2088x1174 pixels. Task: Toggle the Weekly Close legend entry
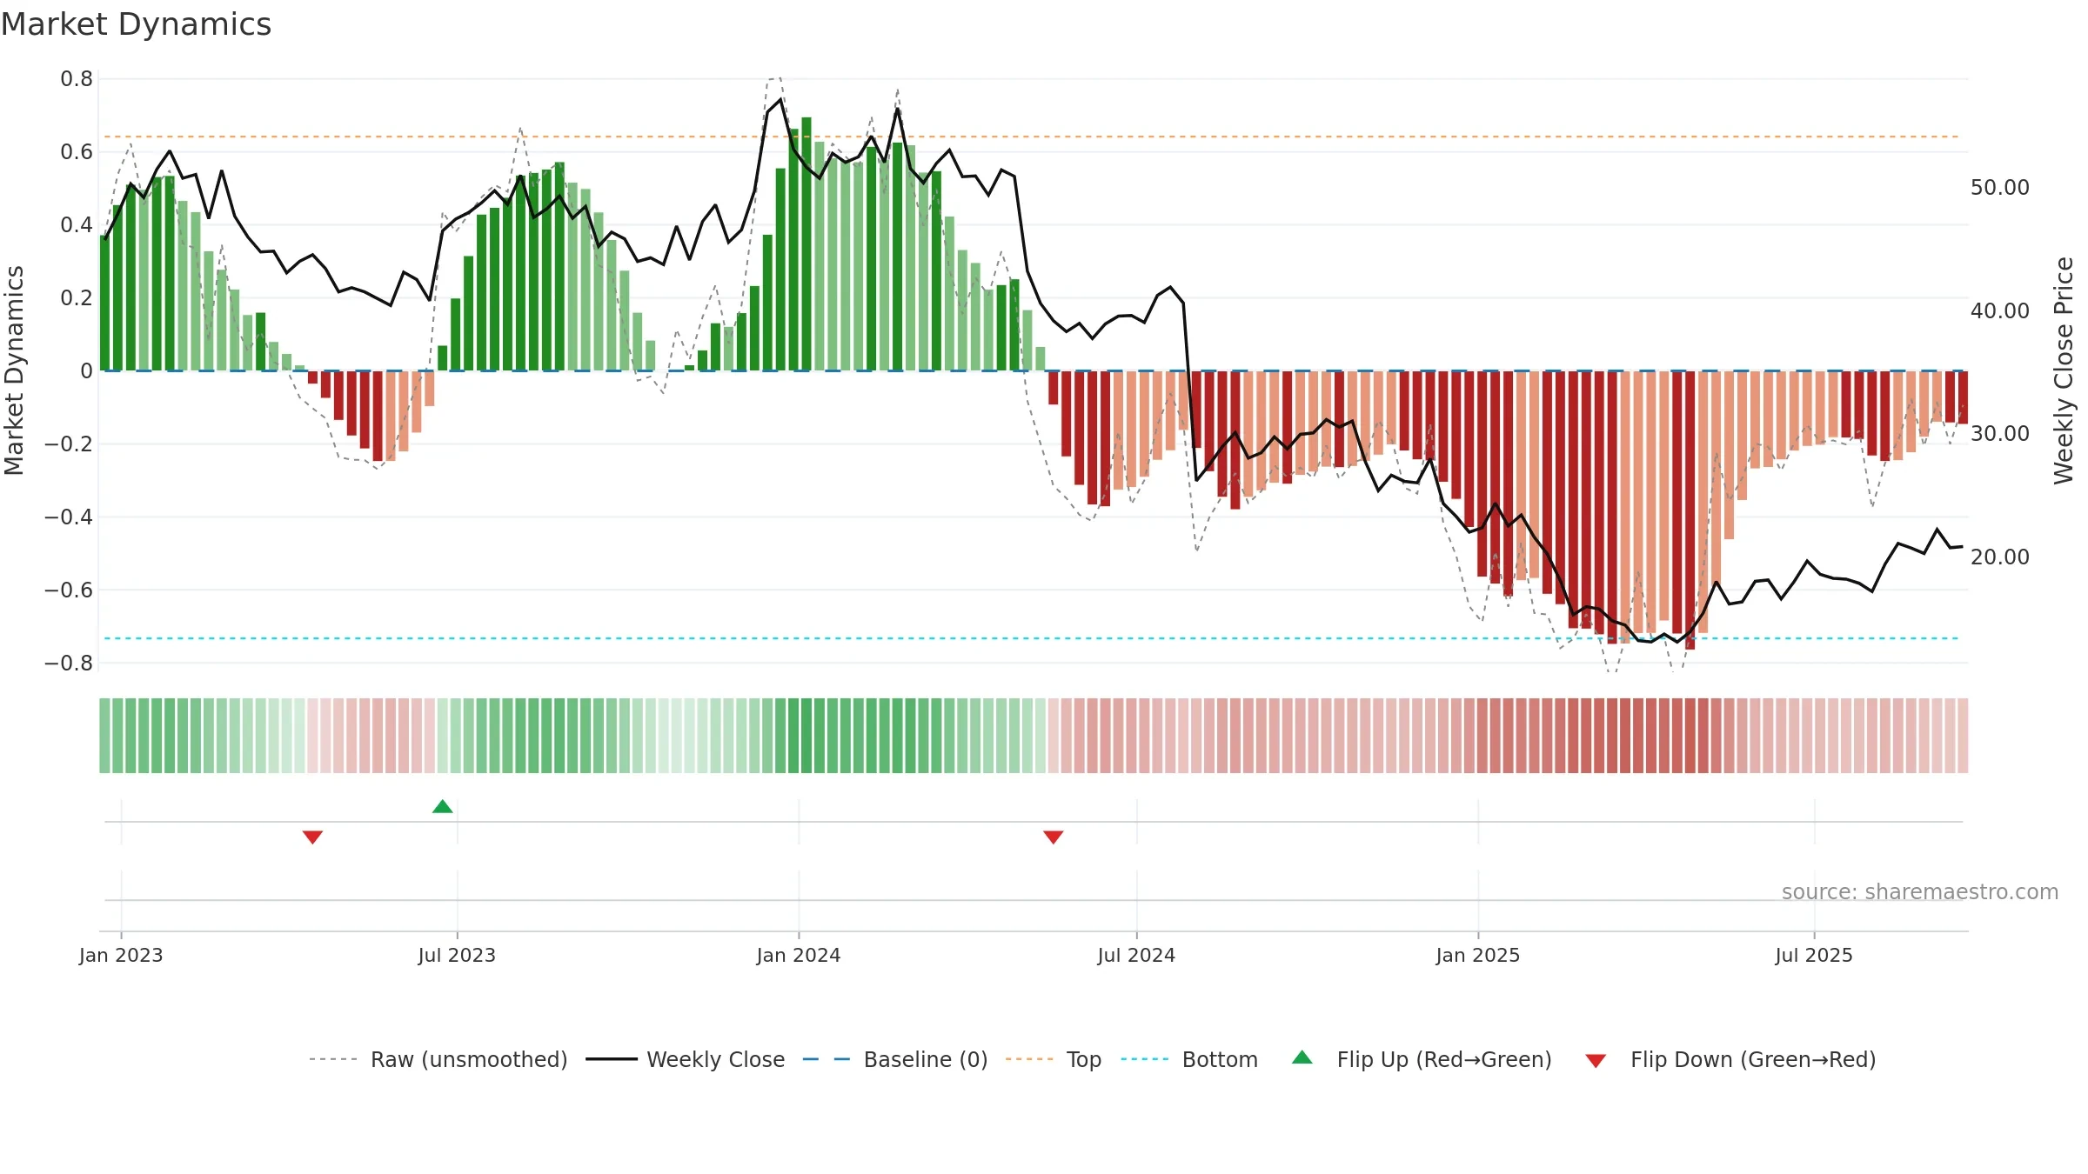click(x=685, y=1059)
